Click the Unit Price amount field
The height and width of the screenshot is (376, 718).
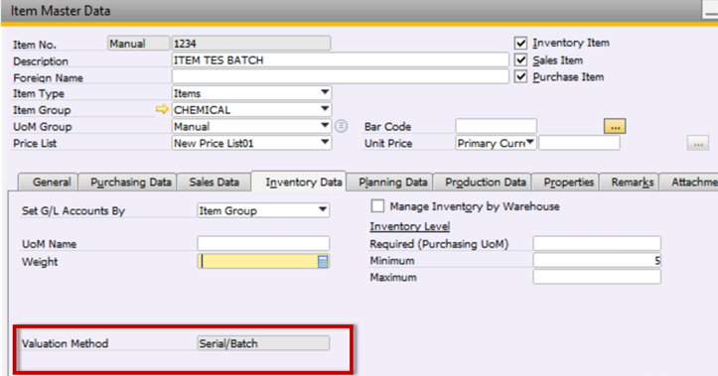coord(579,143)
